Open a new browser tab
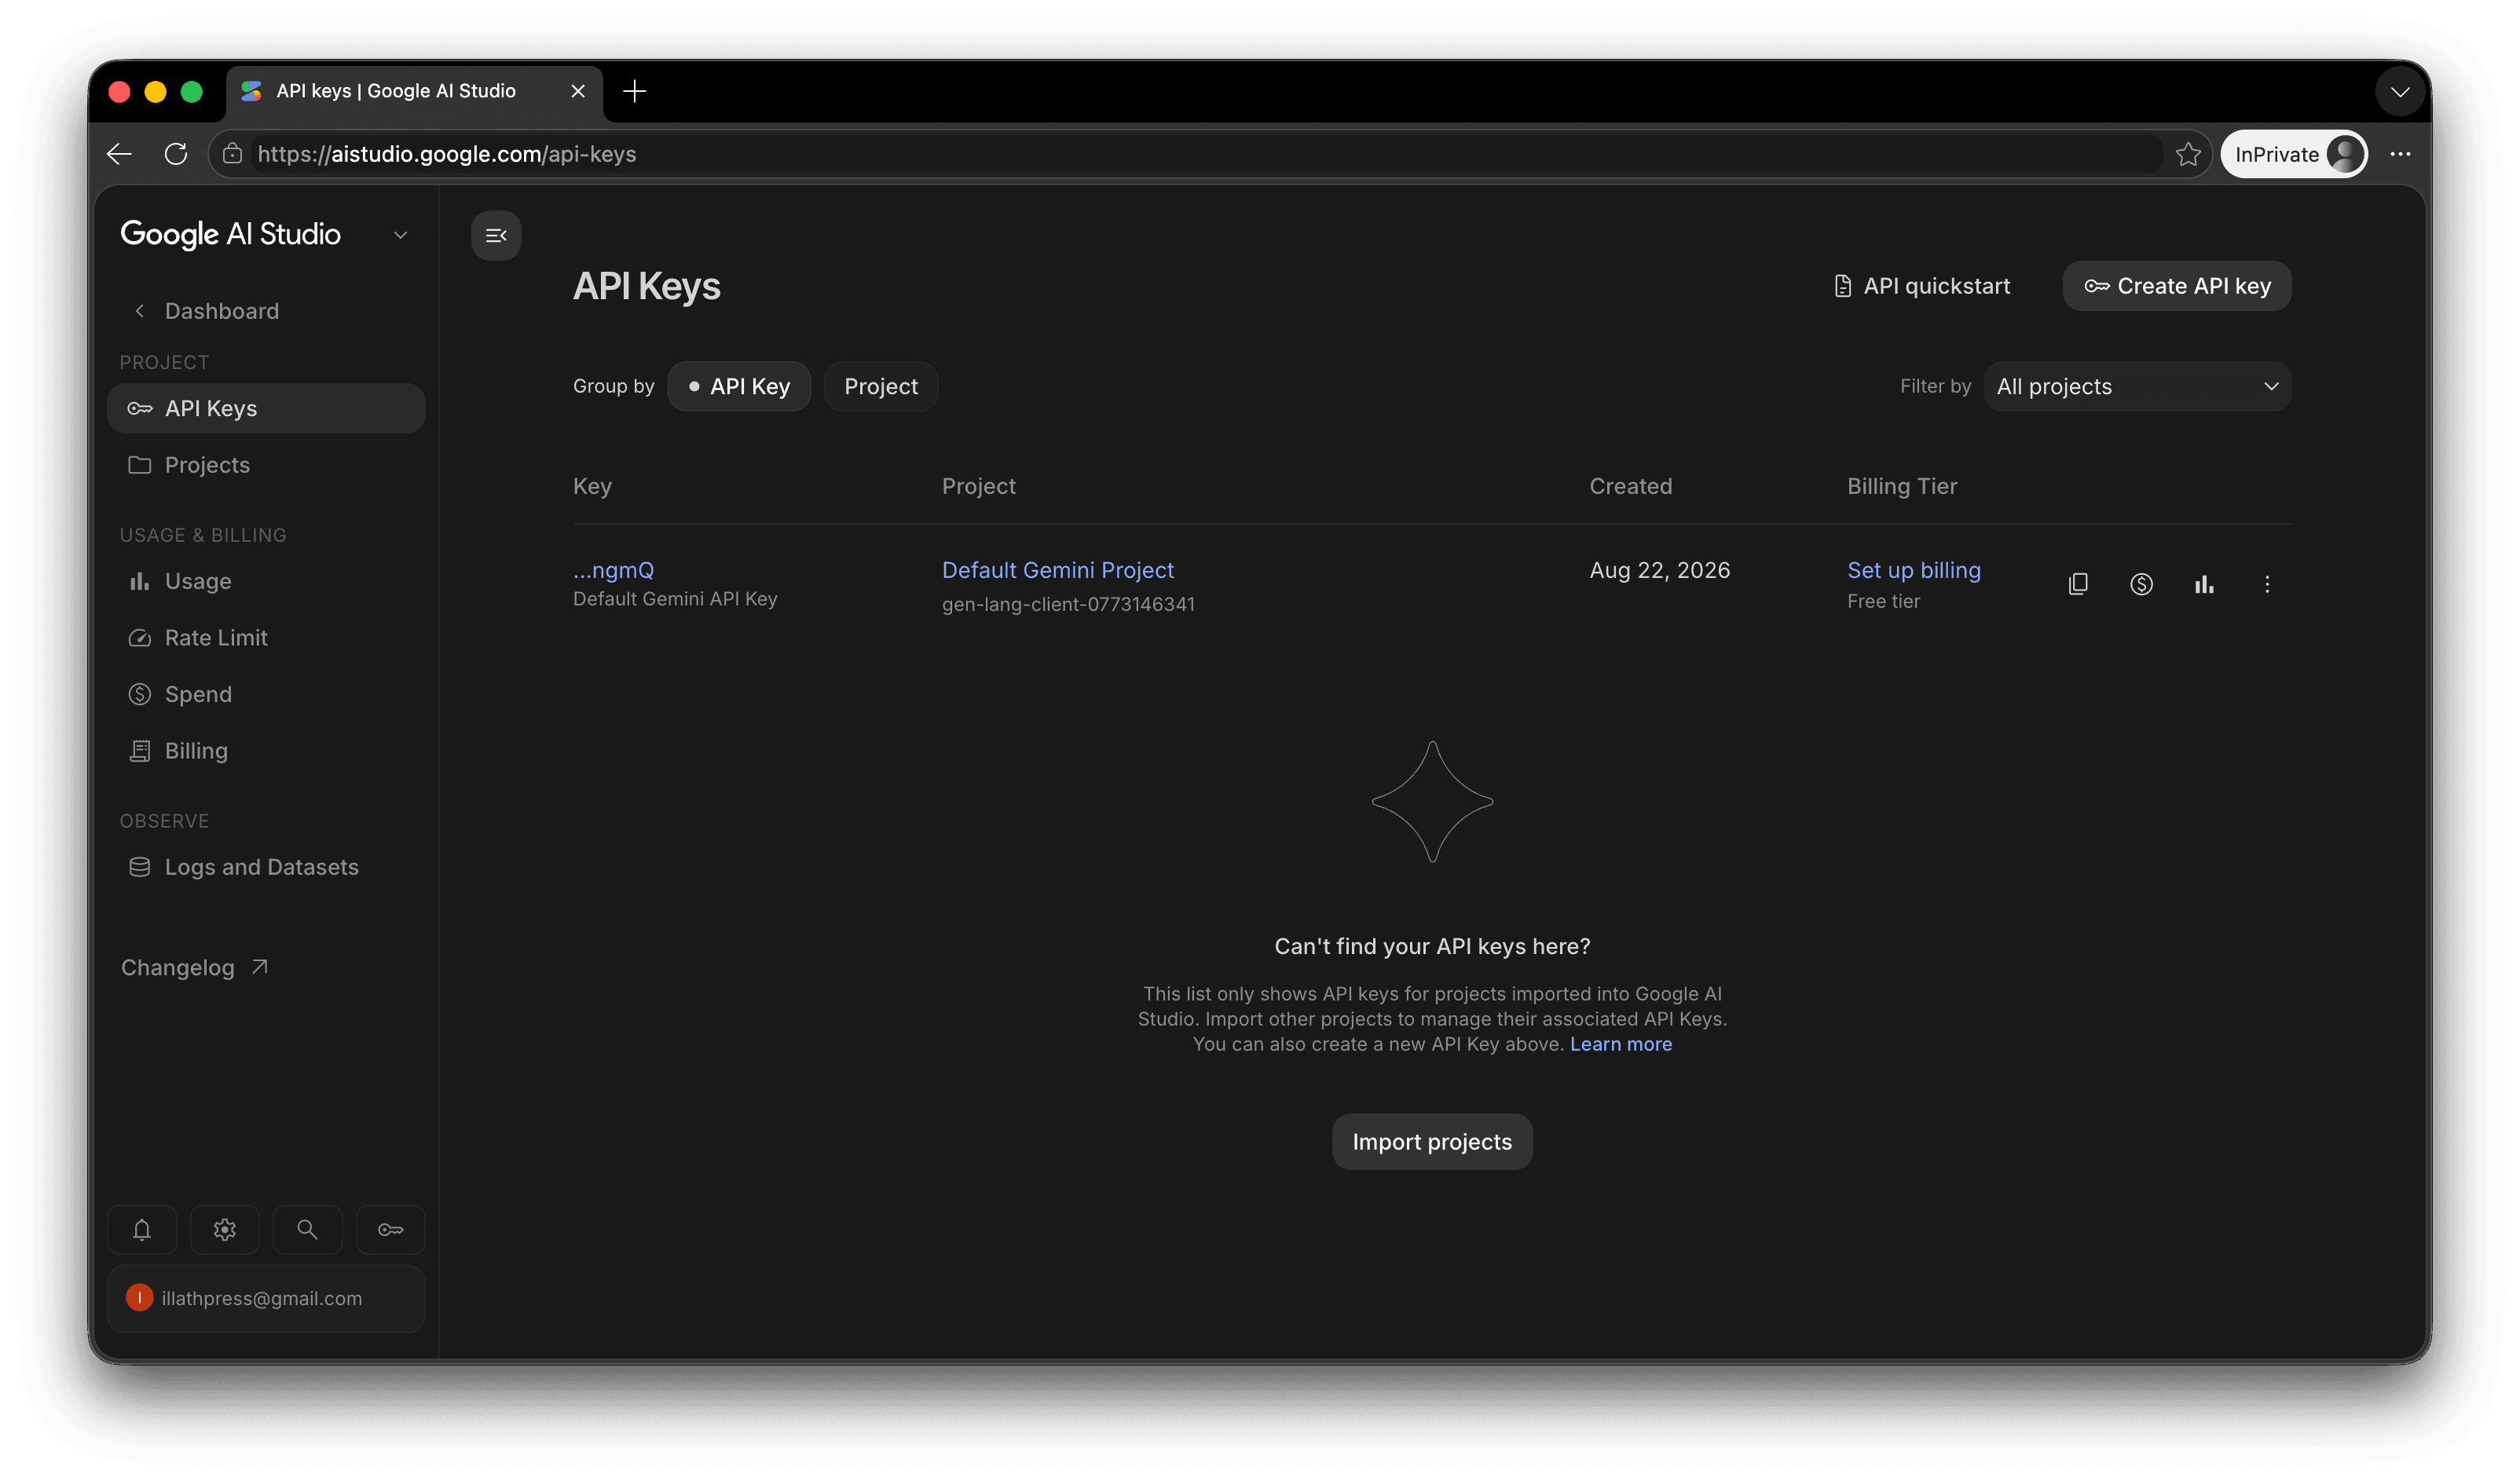 point(634,91)
